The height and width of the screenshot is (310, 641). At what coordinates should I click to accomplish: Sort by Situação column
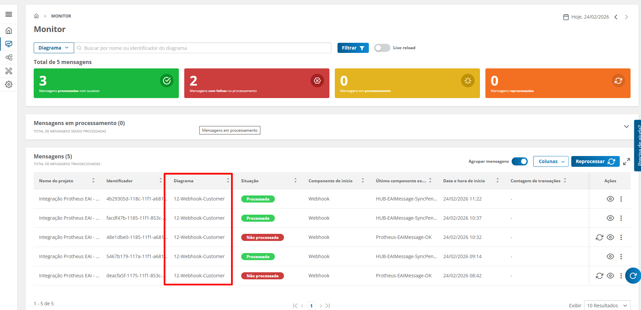point(295,181)
